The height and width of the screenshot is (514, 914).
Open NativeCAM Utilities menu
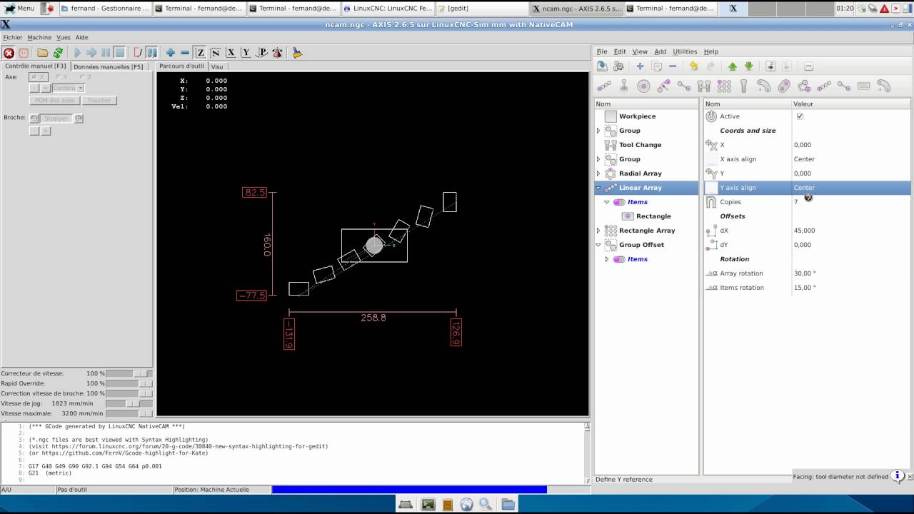point(685,51)
